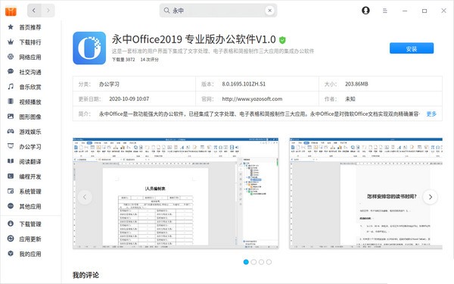The width and height of the screenshot is (454, 284).
Task: Select the third carousel page dot
Action: [261, 262]
